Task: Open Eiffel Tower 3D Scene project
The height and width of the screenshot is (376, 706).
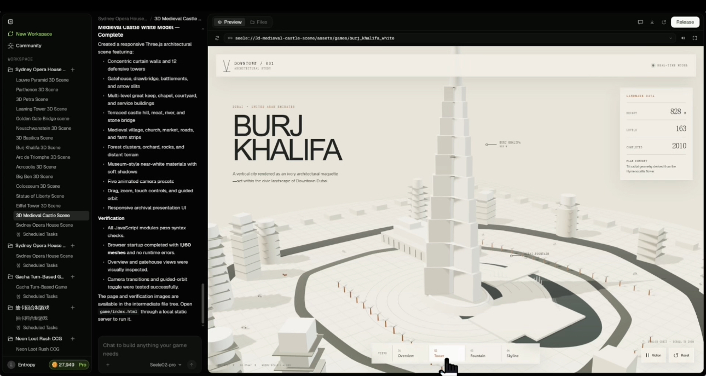Action: [38, 206]
